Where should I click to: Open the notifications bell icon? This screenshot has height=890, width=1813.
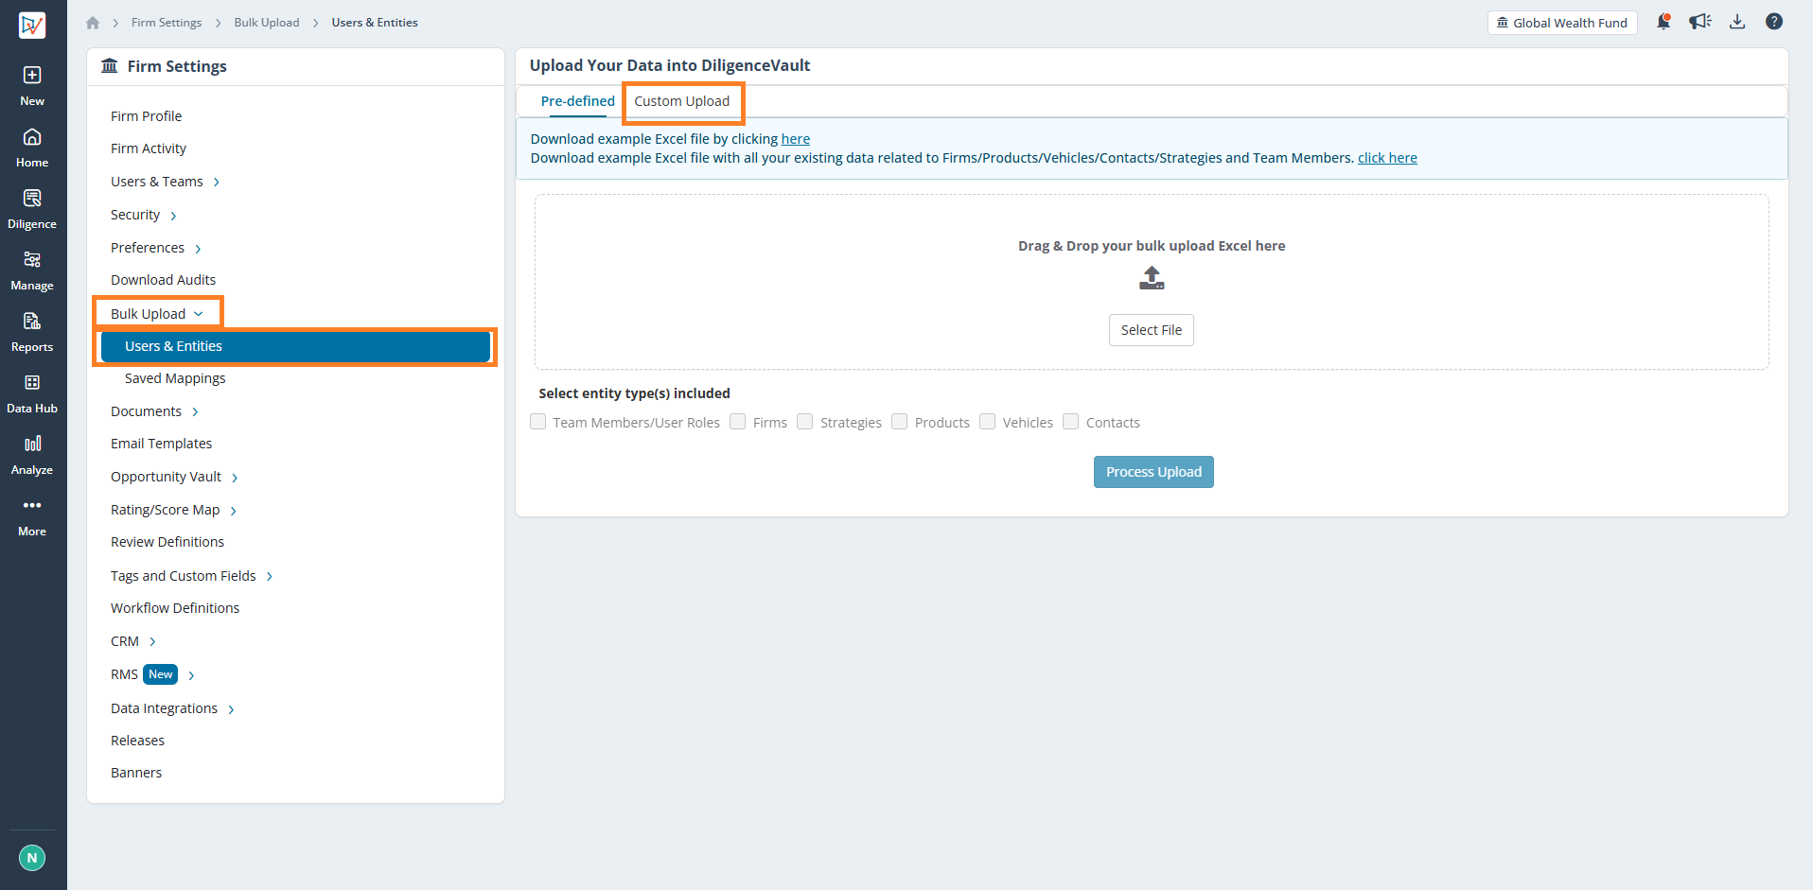point(1663,22)
